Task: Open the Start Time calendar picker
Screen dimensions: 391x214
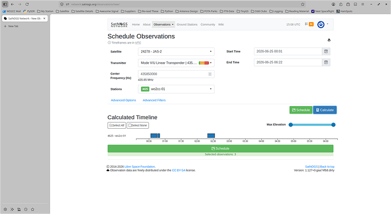Action: pos(326,51)
